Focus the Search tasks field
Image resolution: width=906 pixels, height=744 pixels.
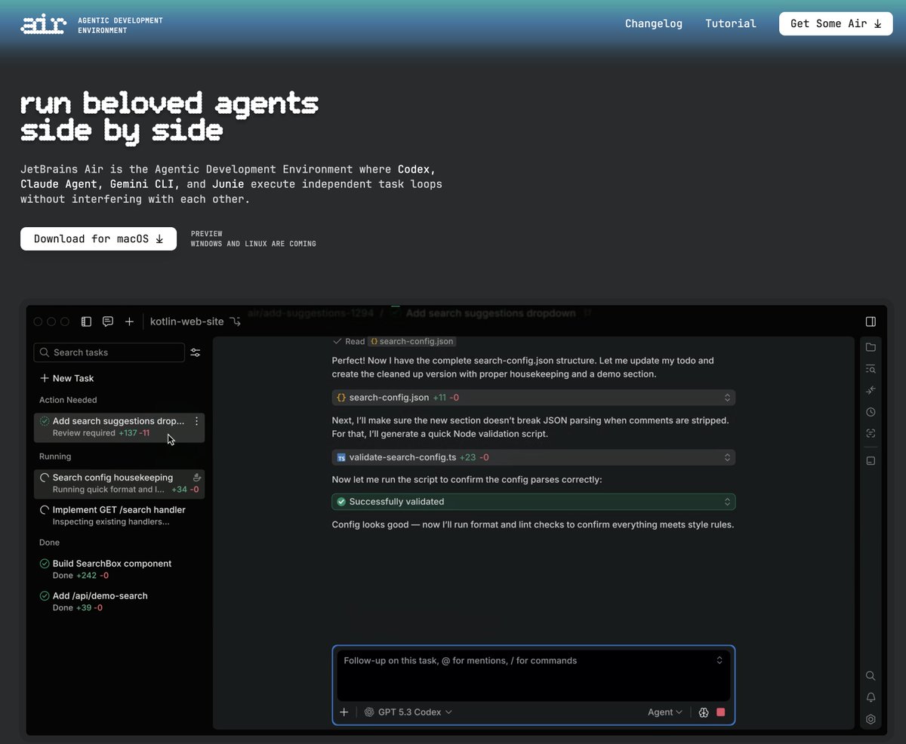point(109,352)
